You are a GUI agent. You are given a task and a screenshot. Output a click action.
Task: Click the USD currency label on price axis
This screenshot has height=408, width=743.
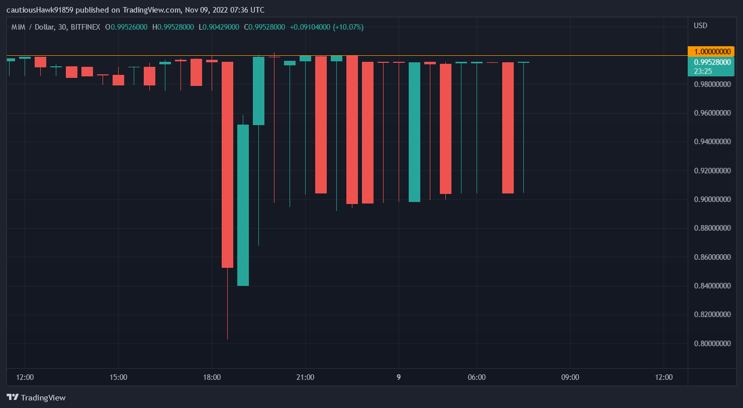pyautogui.click(x=700, y=26)
